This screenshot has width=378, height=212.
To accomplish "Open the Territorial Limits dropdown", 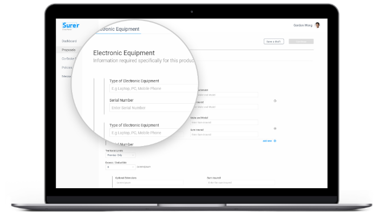I will tap(120, 155).
